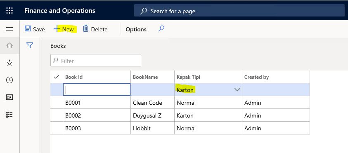
Task: Delete the selected record
Action: click(95, 29)
